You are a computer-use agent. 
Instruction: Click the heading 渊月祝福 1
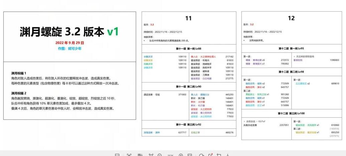(18, 73)
